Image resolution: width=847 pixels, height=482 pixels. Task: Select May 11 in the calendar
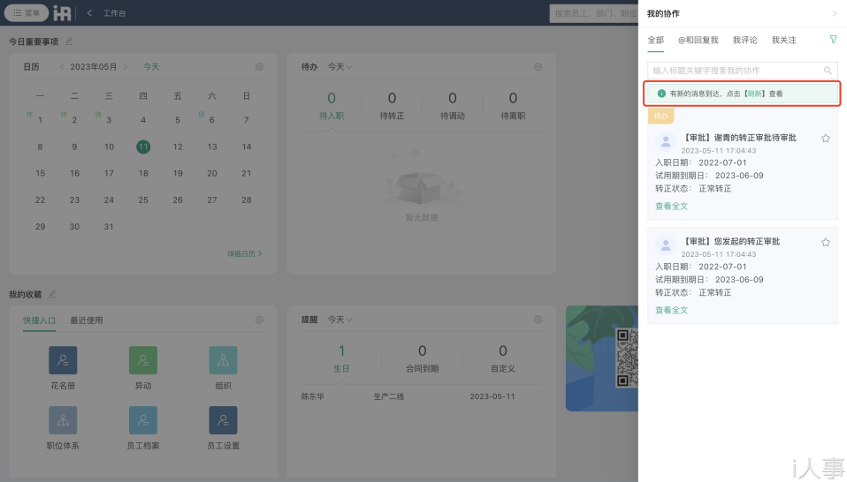pyautogui.click(x=143, y=147)
